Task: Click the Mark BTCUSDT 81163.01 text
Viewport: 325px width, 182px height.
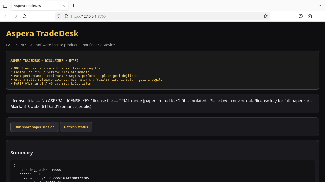Action: click(x=51, y=106)
